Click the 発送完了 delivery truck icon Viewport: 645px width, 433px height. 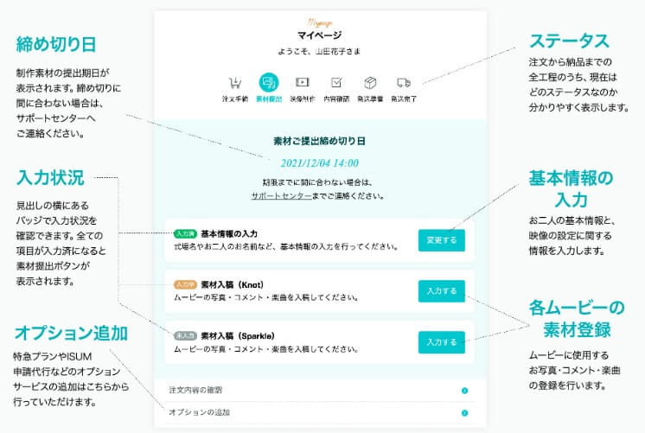(403, 83)
